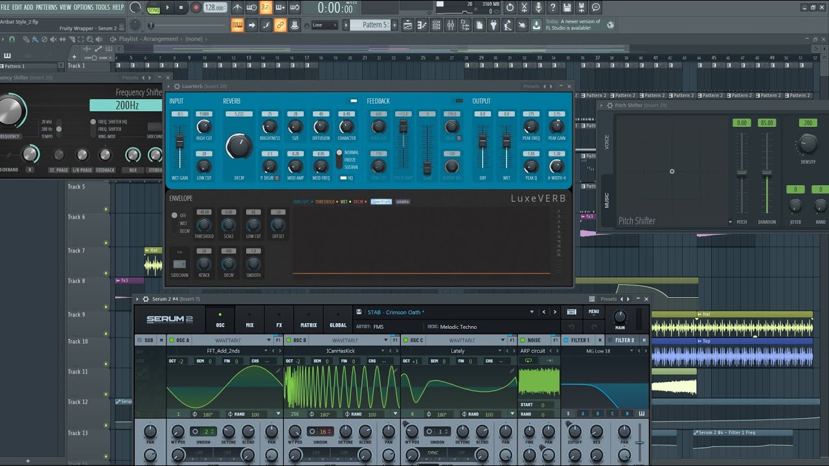
Task: Go to next Serum preset arrow
Action: [x=555, y=312]
